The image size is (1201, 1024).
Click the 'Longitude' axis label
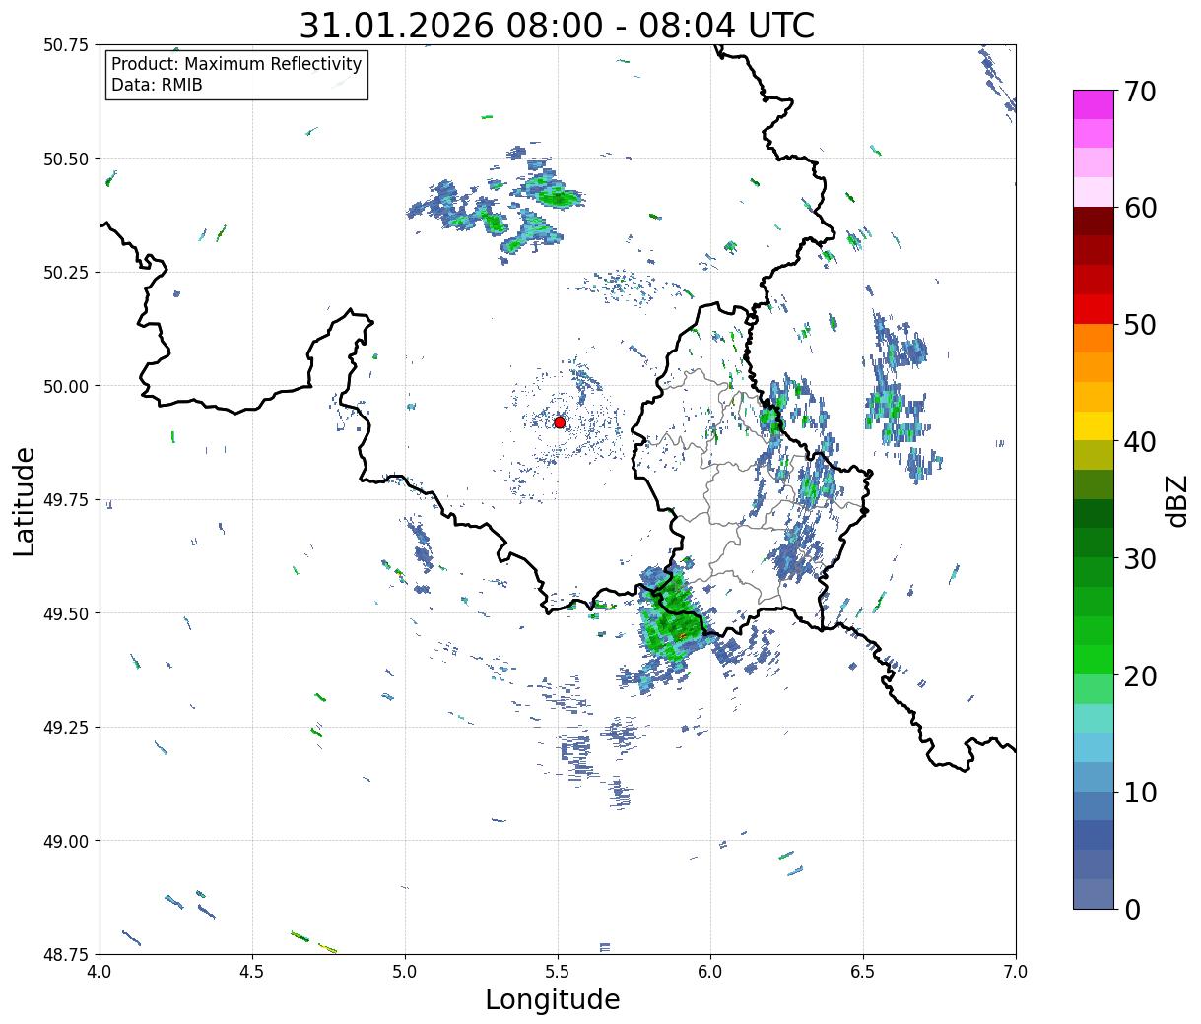coord(553,999)
